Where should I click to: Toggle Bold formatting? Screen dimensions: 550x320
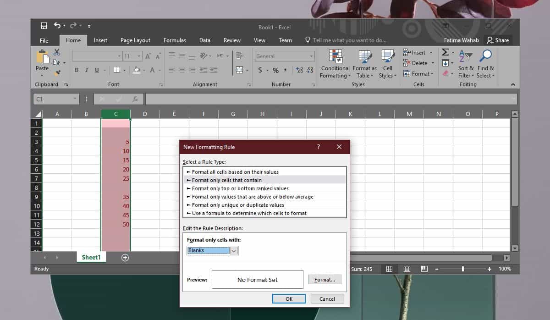76,70
